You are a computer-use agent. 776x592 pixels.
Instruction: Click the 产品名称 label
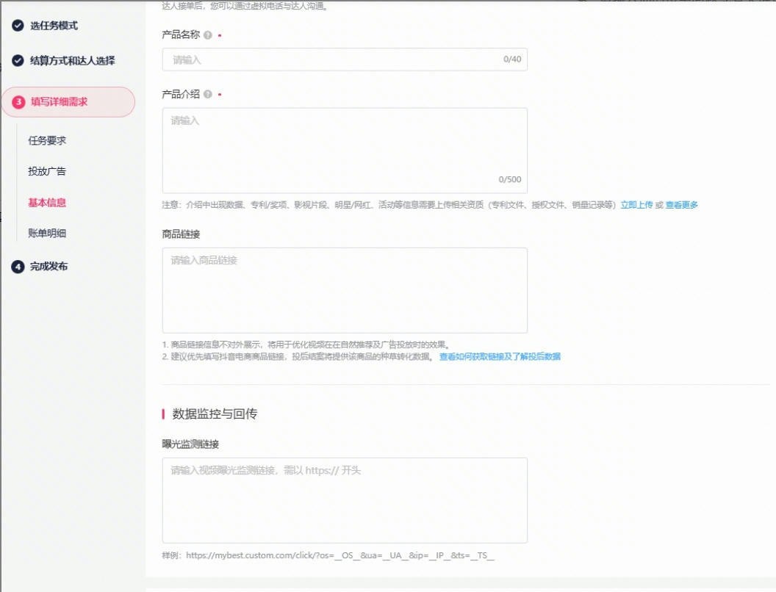pyautogui.click(x=181, y=35)
